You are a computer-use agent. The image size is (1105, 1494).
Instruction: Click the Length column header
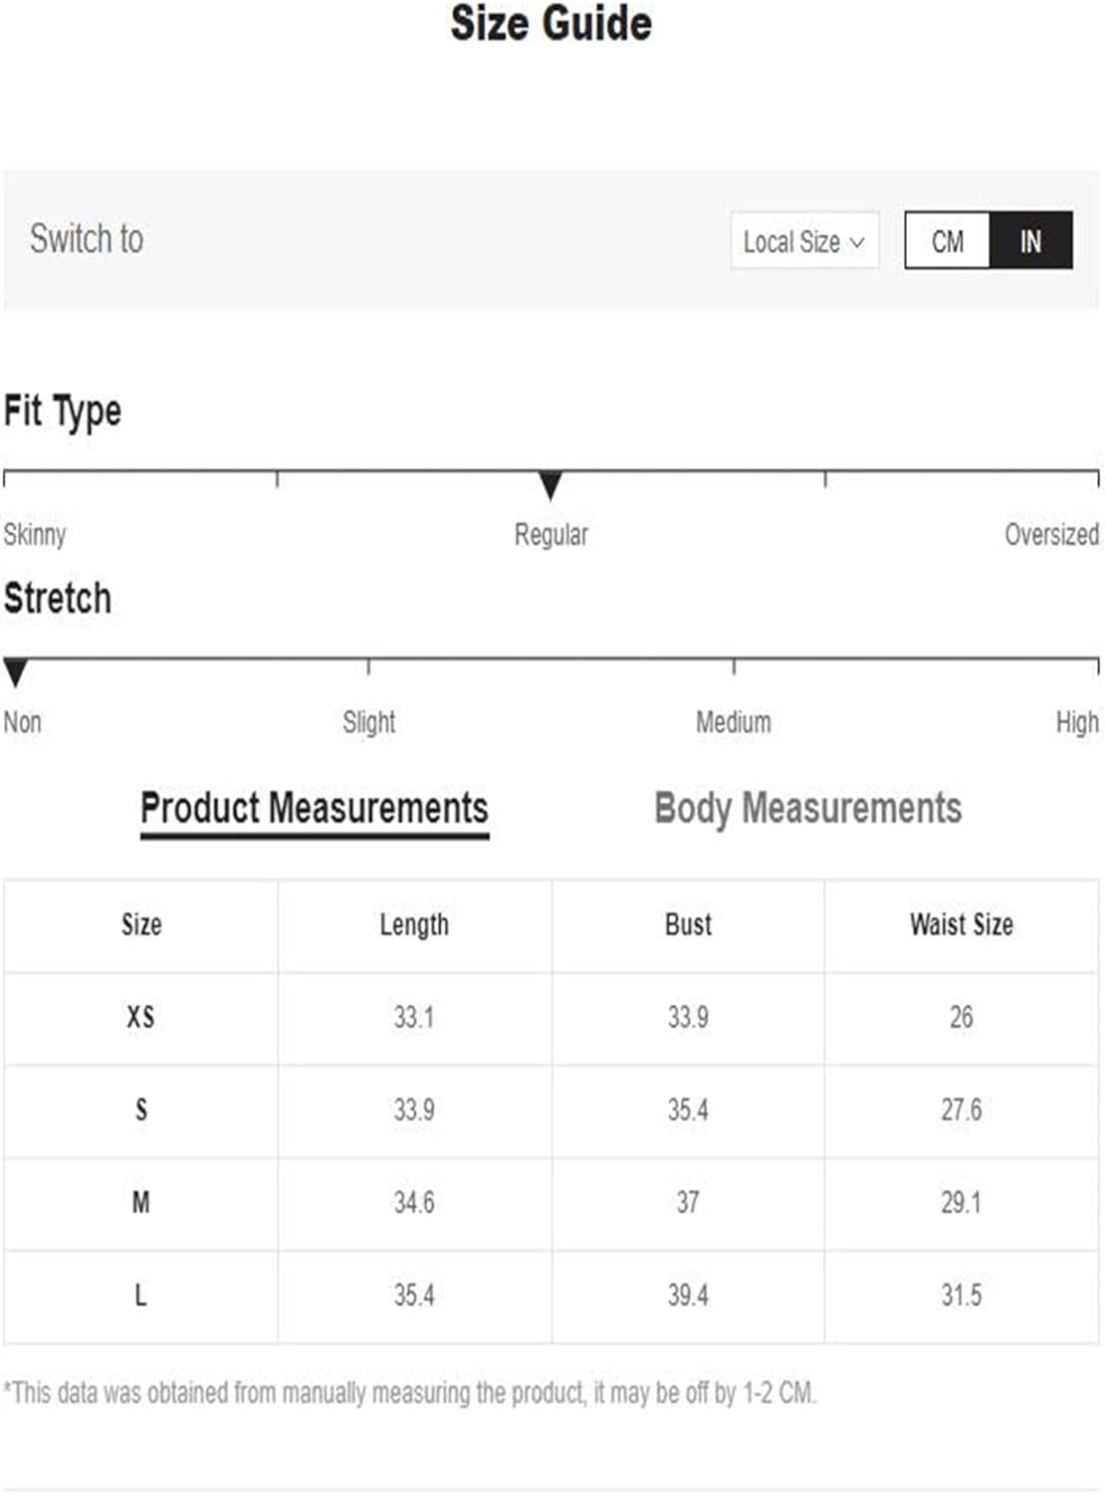click(414, 925)
